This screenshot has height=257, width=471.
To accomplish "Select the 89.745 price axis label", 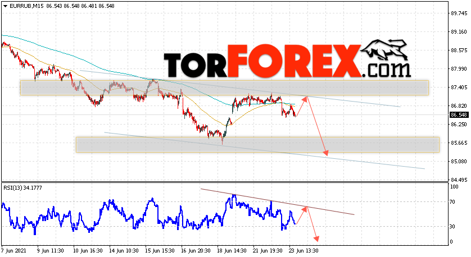I will pos(459,13).
